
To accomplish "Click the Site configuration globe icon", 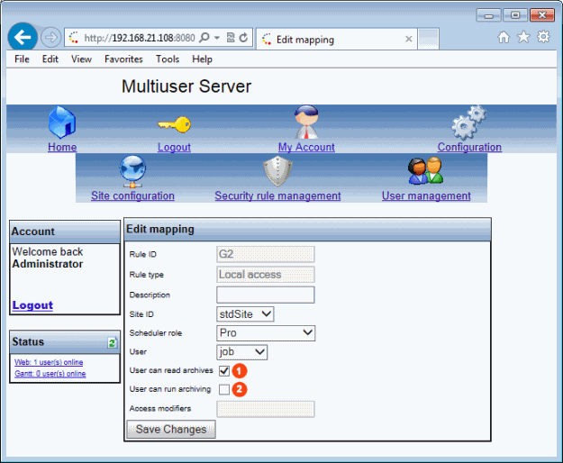I will tap(132, 171).
